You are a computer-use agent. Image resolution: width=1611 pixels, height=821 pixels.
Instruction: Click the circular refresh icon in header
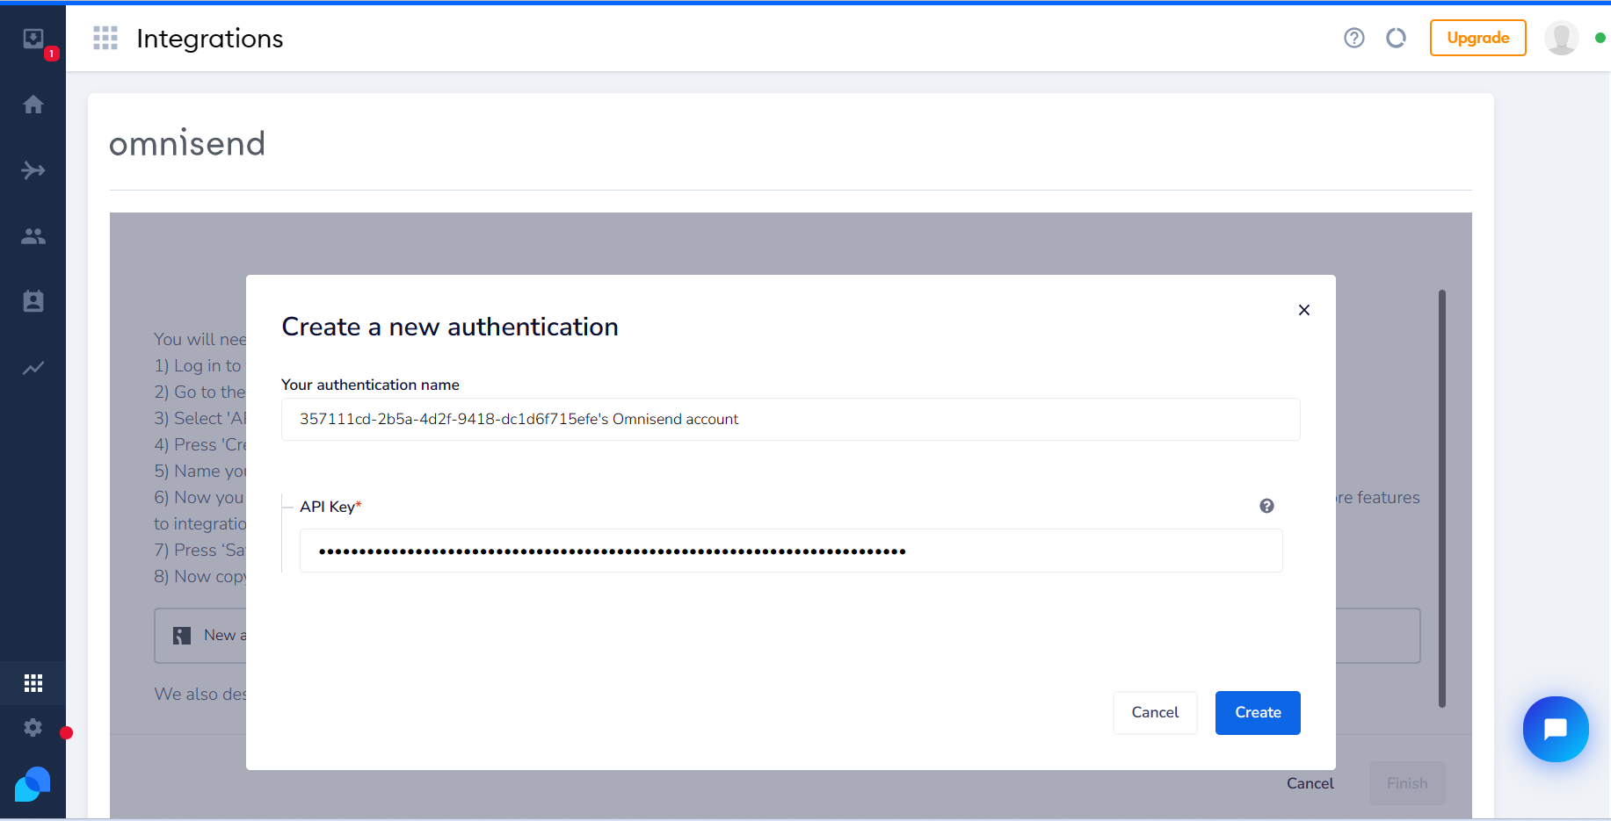pyautogui.click(x=1397, y=38)
